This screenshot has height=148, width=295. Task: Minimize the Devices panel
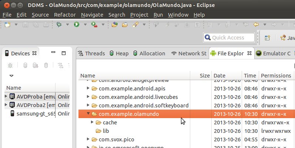point(53,52)
